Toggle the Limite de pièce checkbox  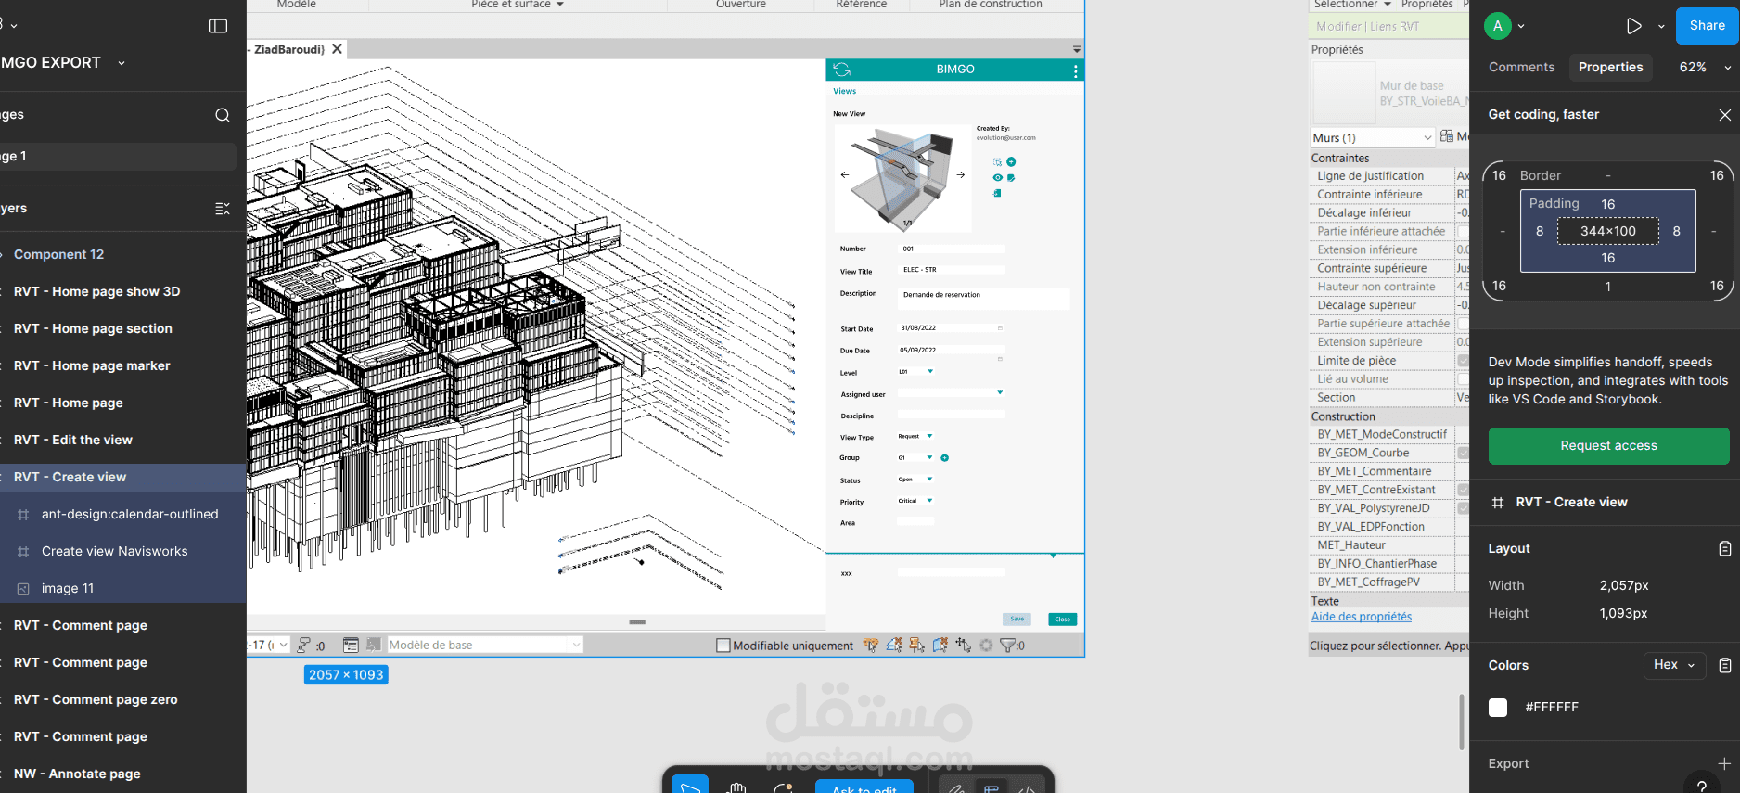click(x=1463, y=361)
